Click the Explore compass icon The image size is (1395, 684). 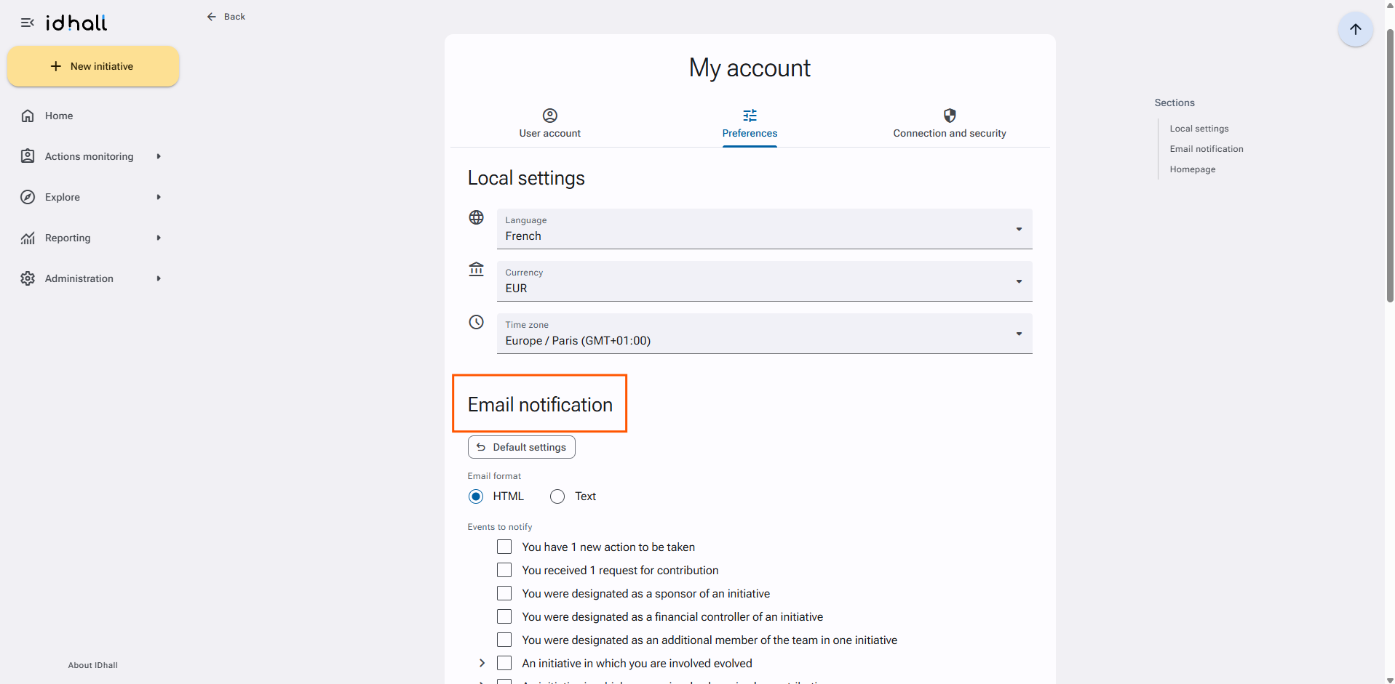[28, 197]
